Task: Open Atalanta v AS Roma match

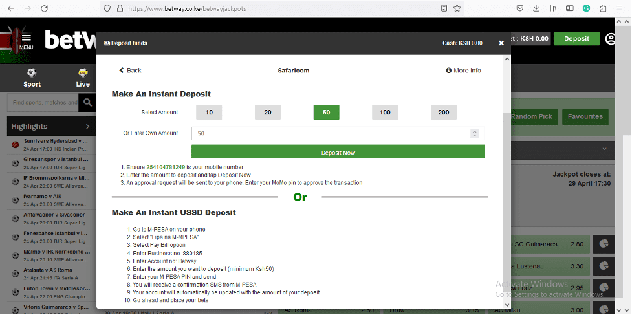Action: point(52,274)
